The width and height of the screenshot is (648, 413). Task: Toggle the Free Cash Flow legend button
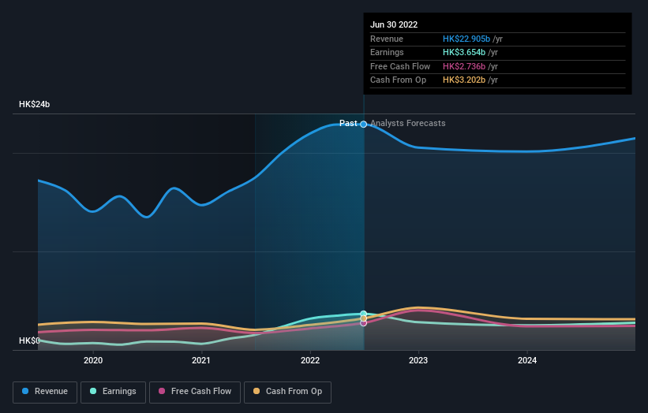pos(195,392)
